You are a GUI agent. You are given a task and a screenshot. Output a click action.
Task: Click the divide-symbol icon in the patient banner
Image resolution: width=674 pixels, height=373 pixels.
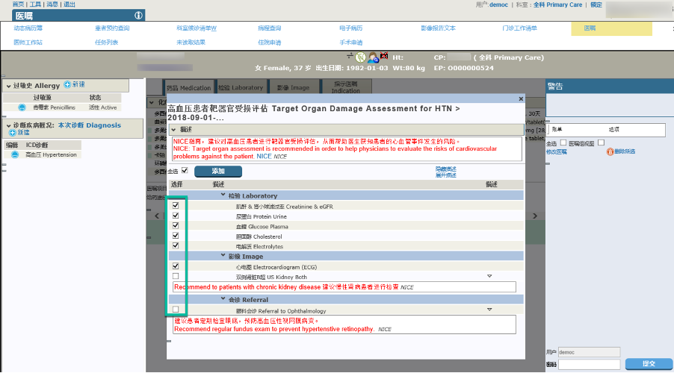pyautogui.click(x=350, y=55)
